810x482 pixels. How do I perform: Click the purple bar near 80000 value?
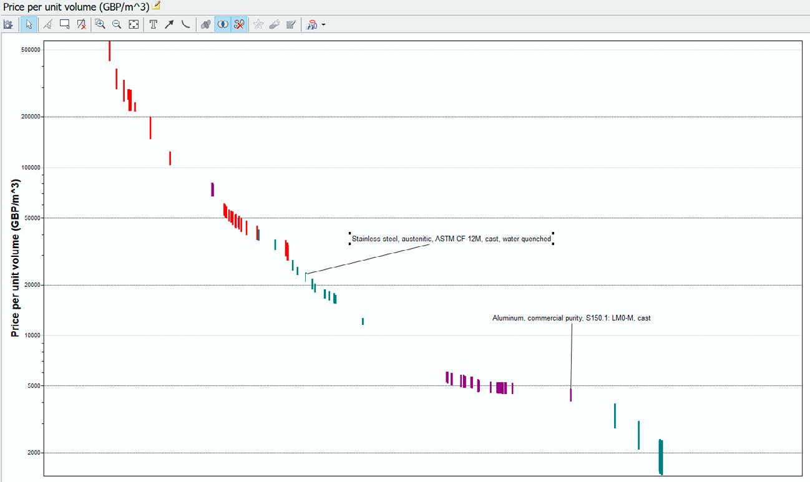[212, 190]
